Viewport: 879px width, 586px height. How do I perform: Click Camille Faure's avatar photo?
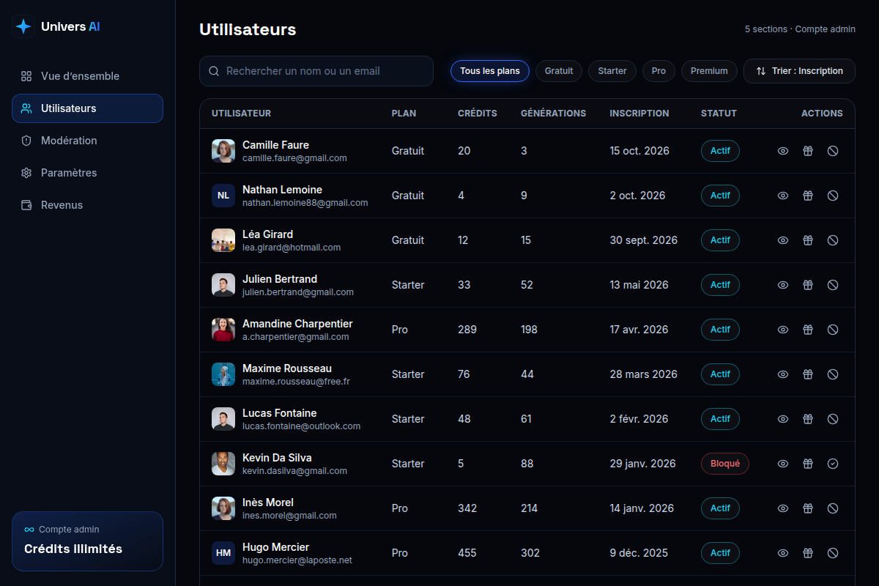pos(223,151)
